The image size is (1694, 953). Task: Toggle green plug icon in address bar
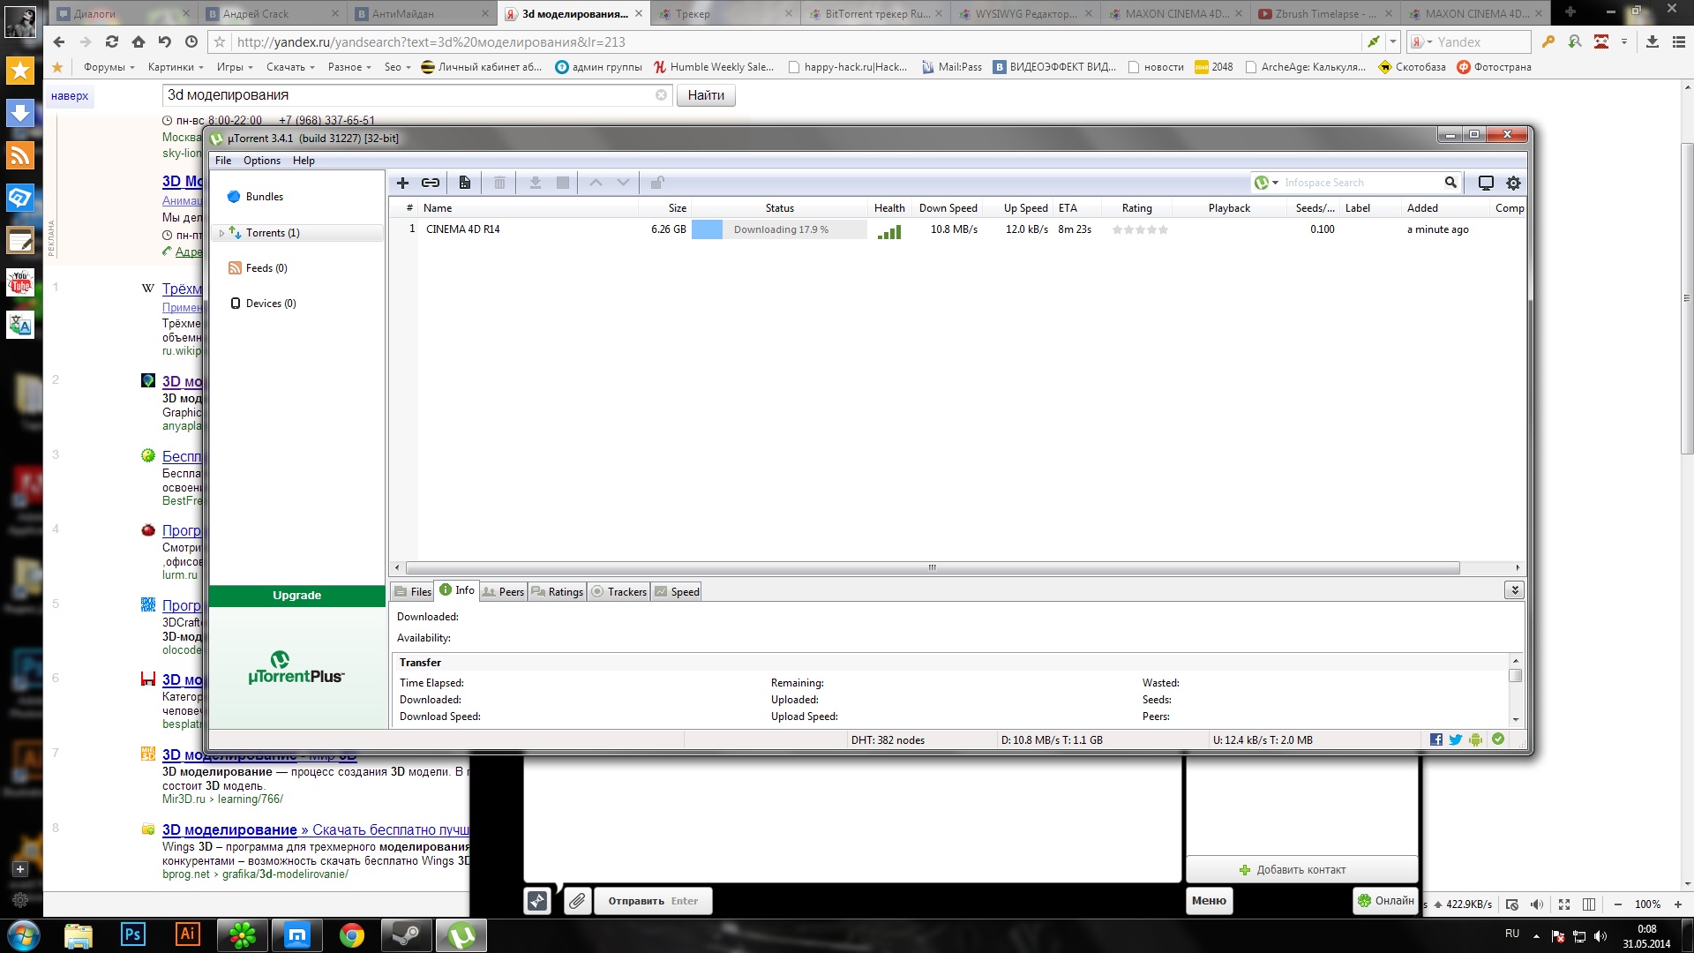pyautogui.click(x=1373, y=41)
